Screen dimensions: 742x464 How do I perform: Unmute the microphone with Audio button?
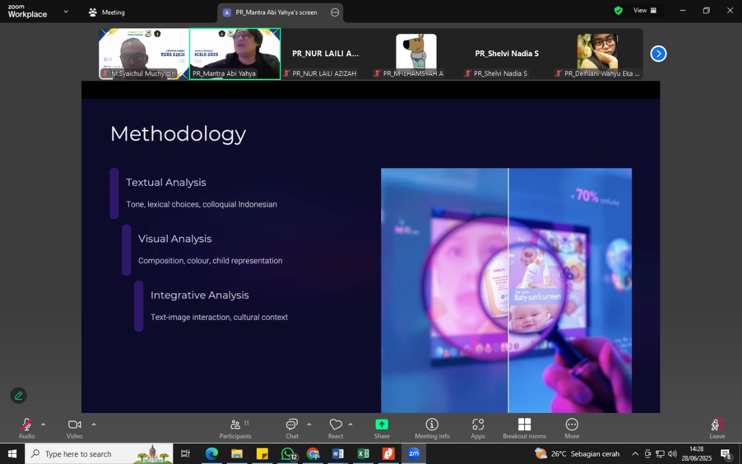click(x=27, y=429)
